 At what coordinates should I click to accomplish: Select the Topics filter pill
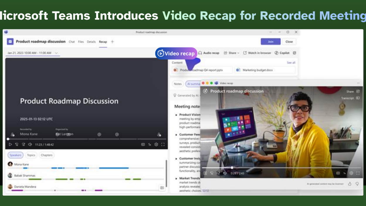pos(31,155)
